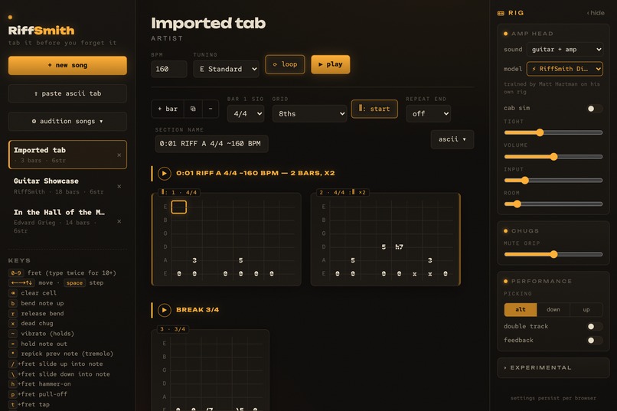Select bar 1 header label 4/4

[x=179, y=192]
